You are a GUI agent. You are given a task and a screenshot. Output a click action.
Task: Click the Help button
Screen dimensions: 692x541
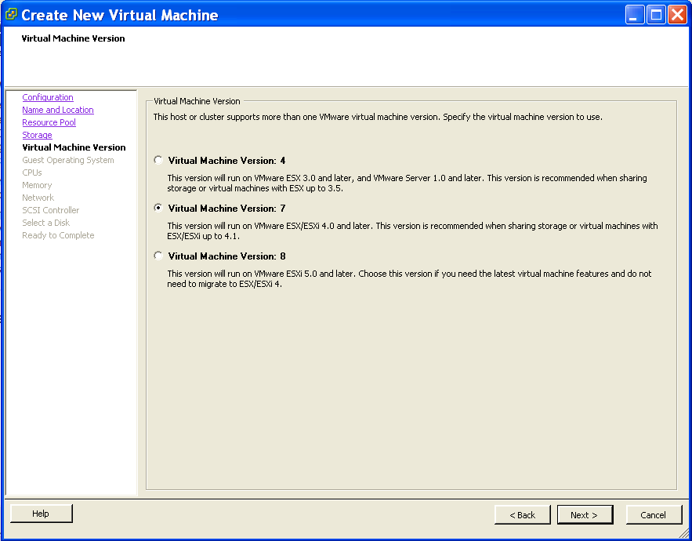point(41,514)
